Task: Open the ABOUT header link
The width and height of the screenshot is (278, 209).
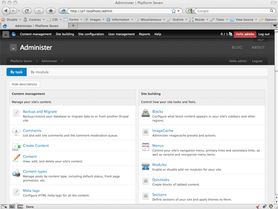Action: click(258, 48)
